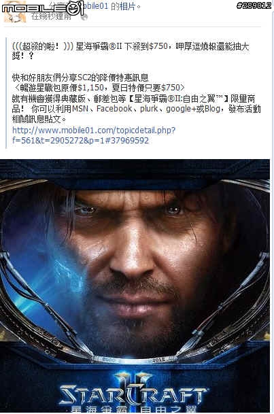Click the 相片 link in the post header

pyautogui.click(x=128, y=6)
